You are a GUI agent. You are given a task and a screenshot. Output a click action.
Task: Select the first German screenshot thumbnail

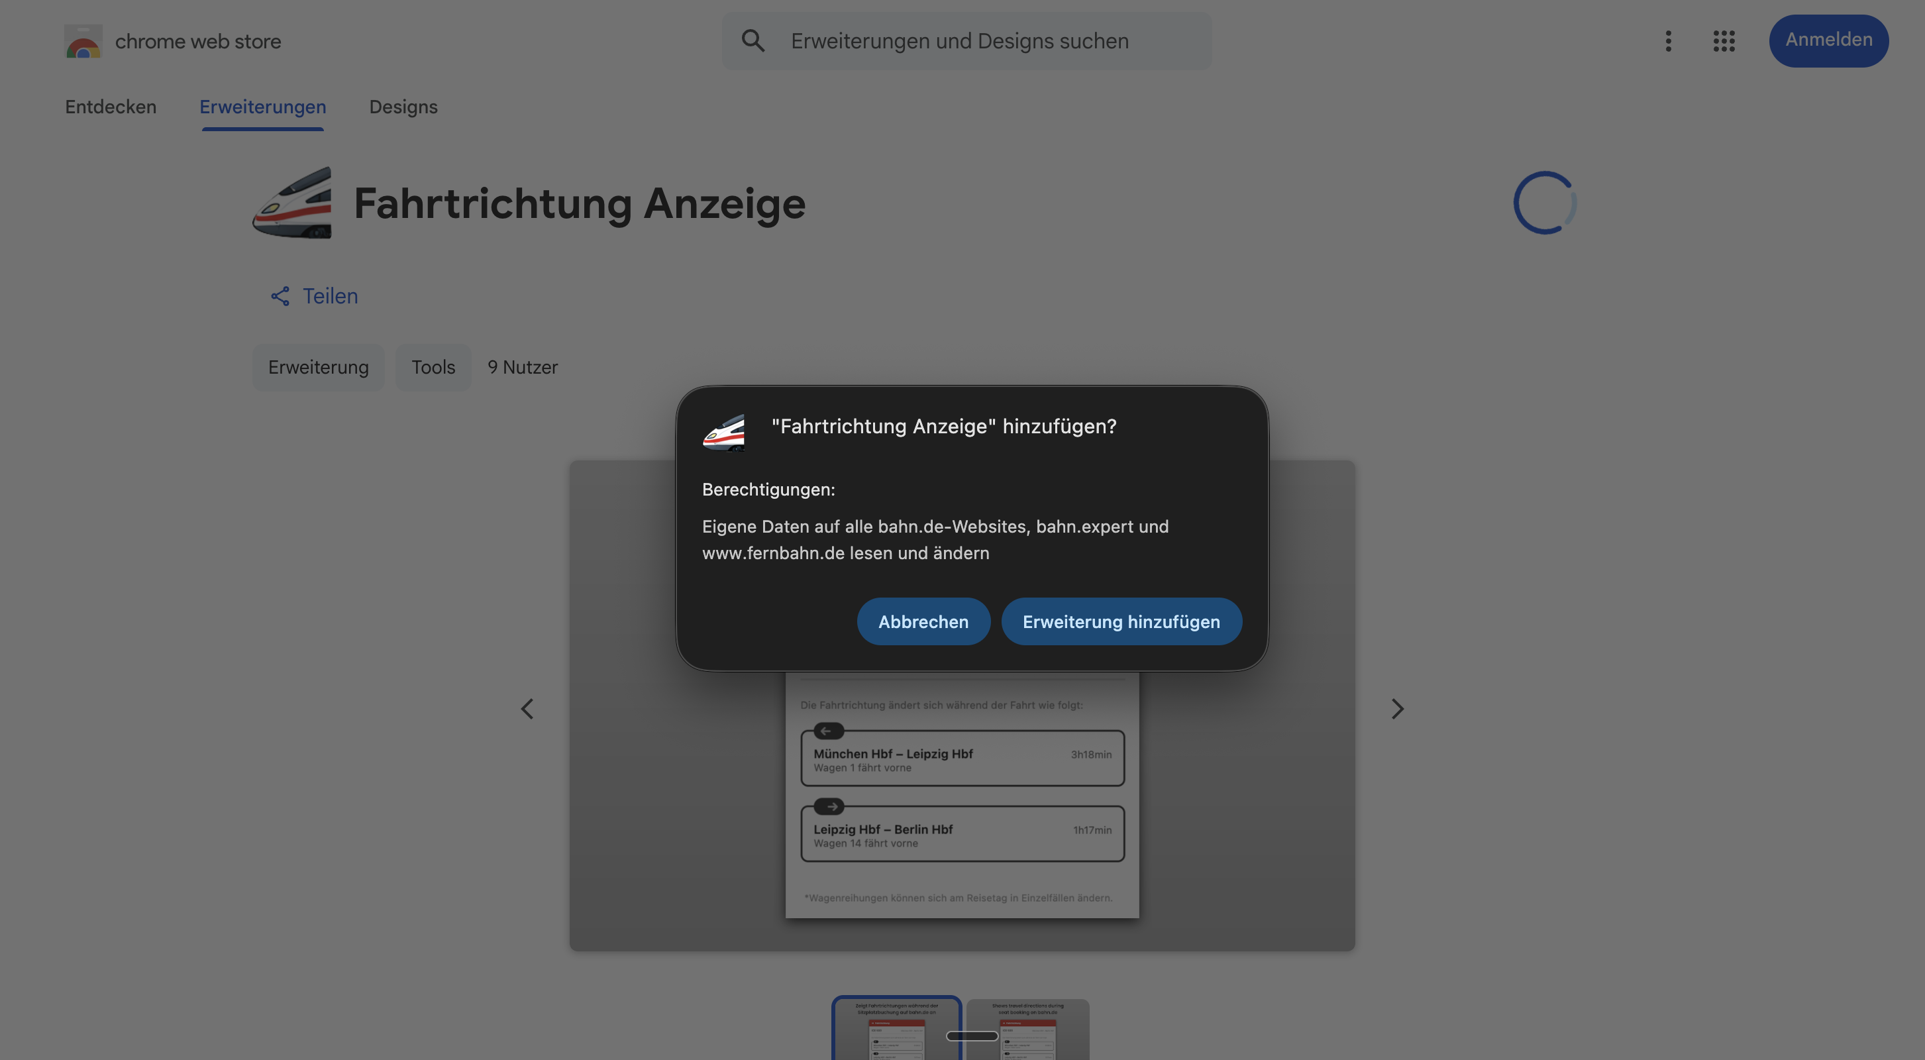896,1029
